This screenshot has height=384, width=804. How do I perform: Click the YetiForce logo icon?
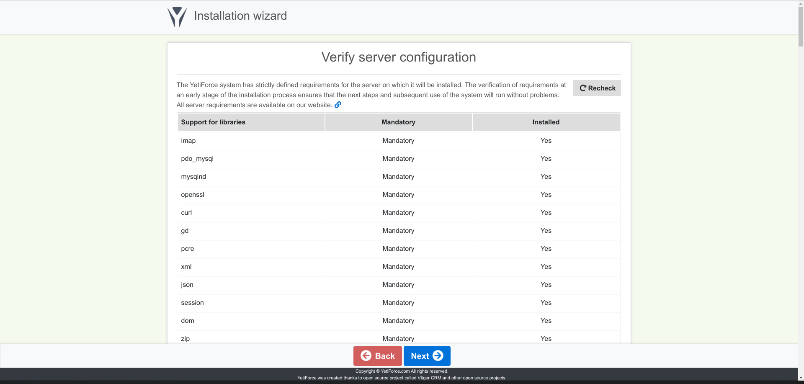[177, 17]
